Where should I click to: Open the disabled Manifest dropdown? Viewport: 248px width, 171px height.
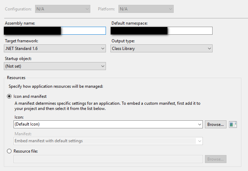point(108,141)
